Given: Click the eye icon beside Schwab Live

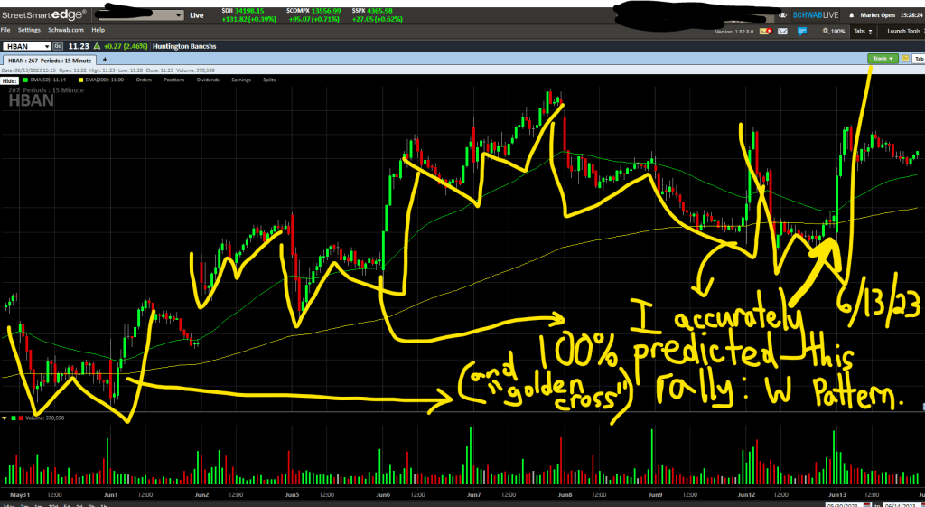Looking at the screenshot, I should point(780,15).
